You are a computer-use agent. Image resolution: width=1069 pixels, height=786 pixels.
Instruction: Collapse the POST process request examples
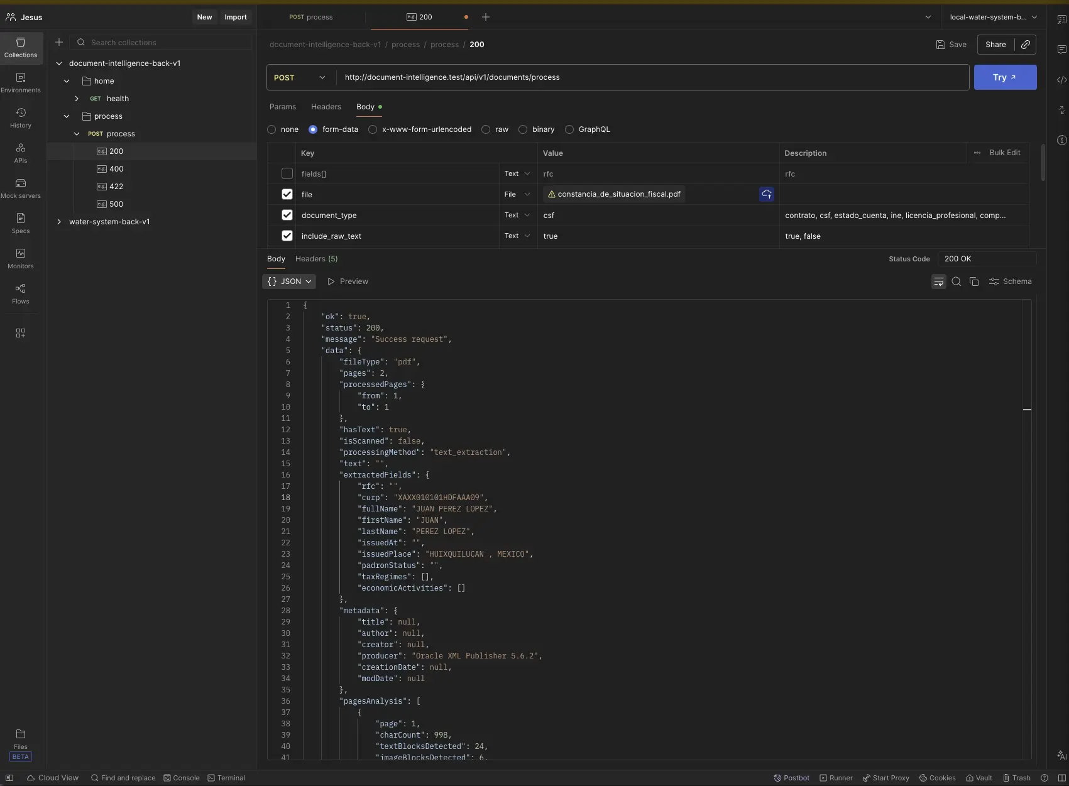[x=77, y=134]
